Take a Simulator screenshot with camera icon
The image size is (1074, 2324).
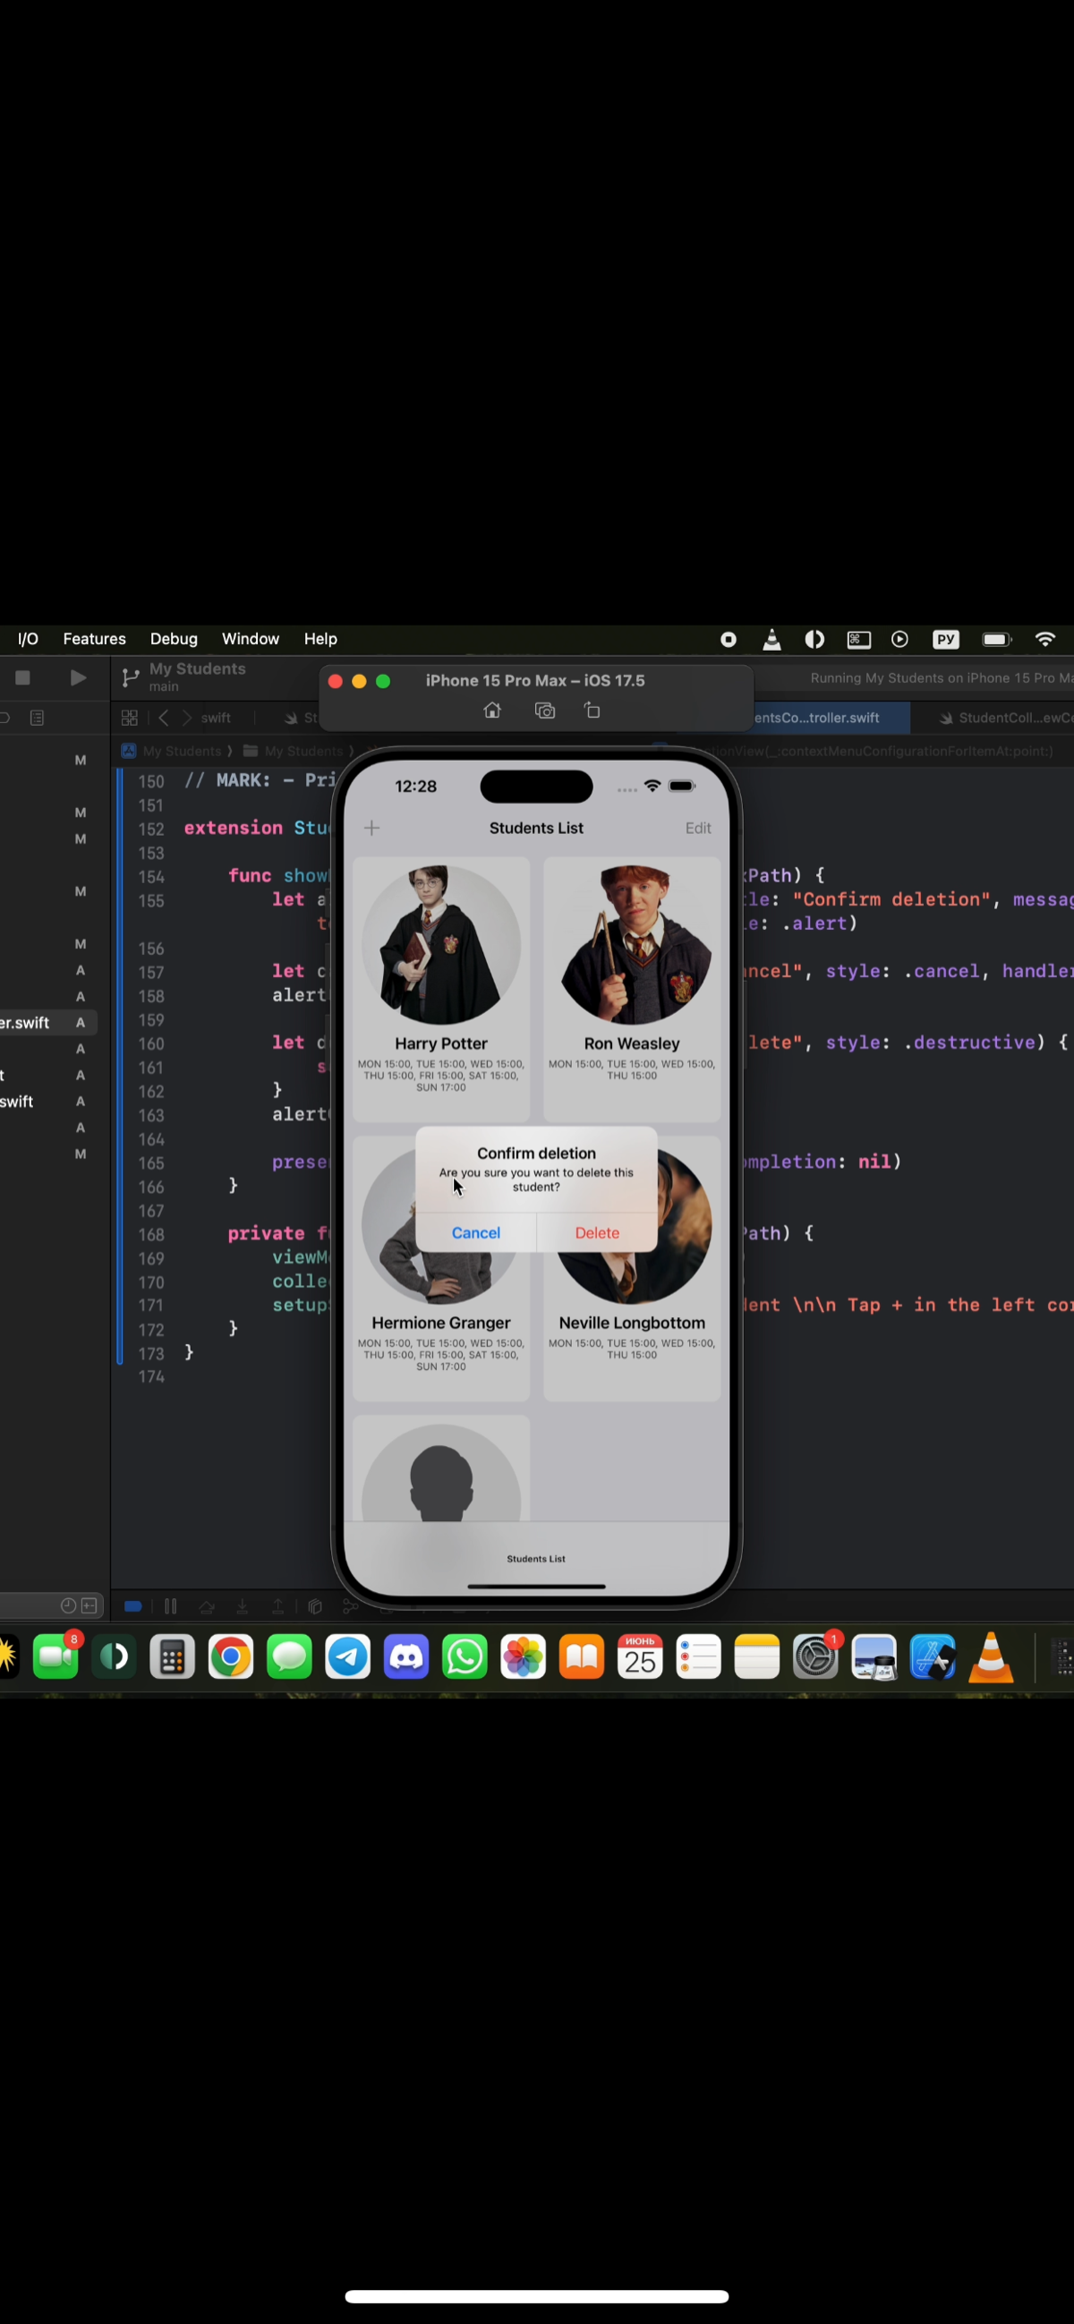tap(544, 710)
